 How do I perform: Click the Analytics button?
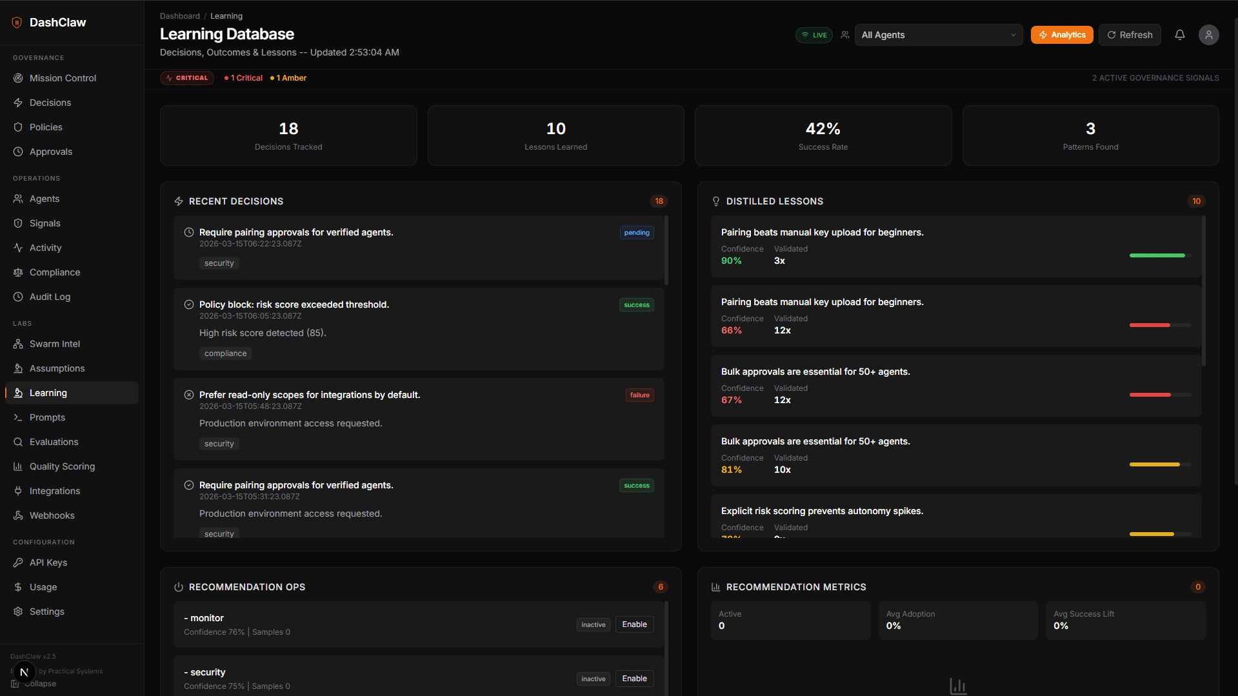[1062, 35]
